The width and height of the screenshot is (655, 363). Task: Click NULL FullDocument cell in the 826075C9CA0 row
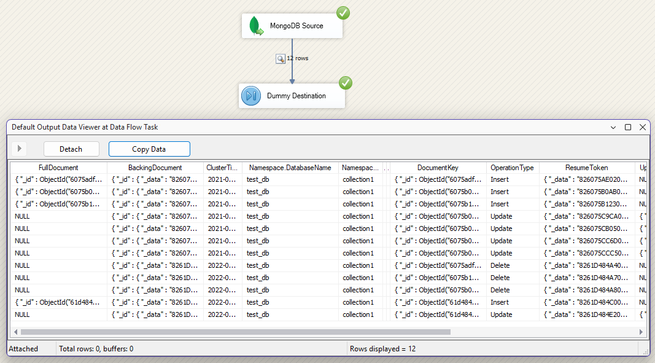click(58, 216)
